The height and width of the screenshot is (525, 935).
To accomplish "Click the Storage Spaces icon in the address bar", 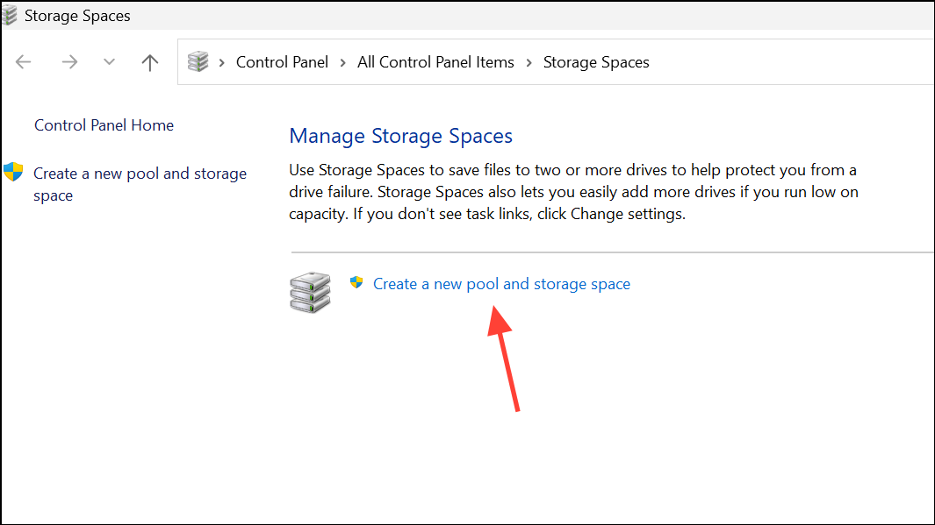I will click(x=198, y=61).
